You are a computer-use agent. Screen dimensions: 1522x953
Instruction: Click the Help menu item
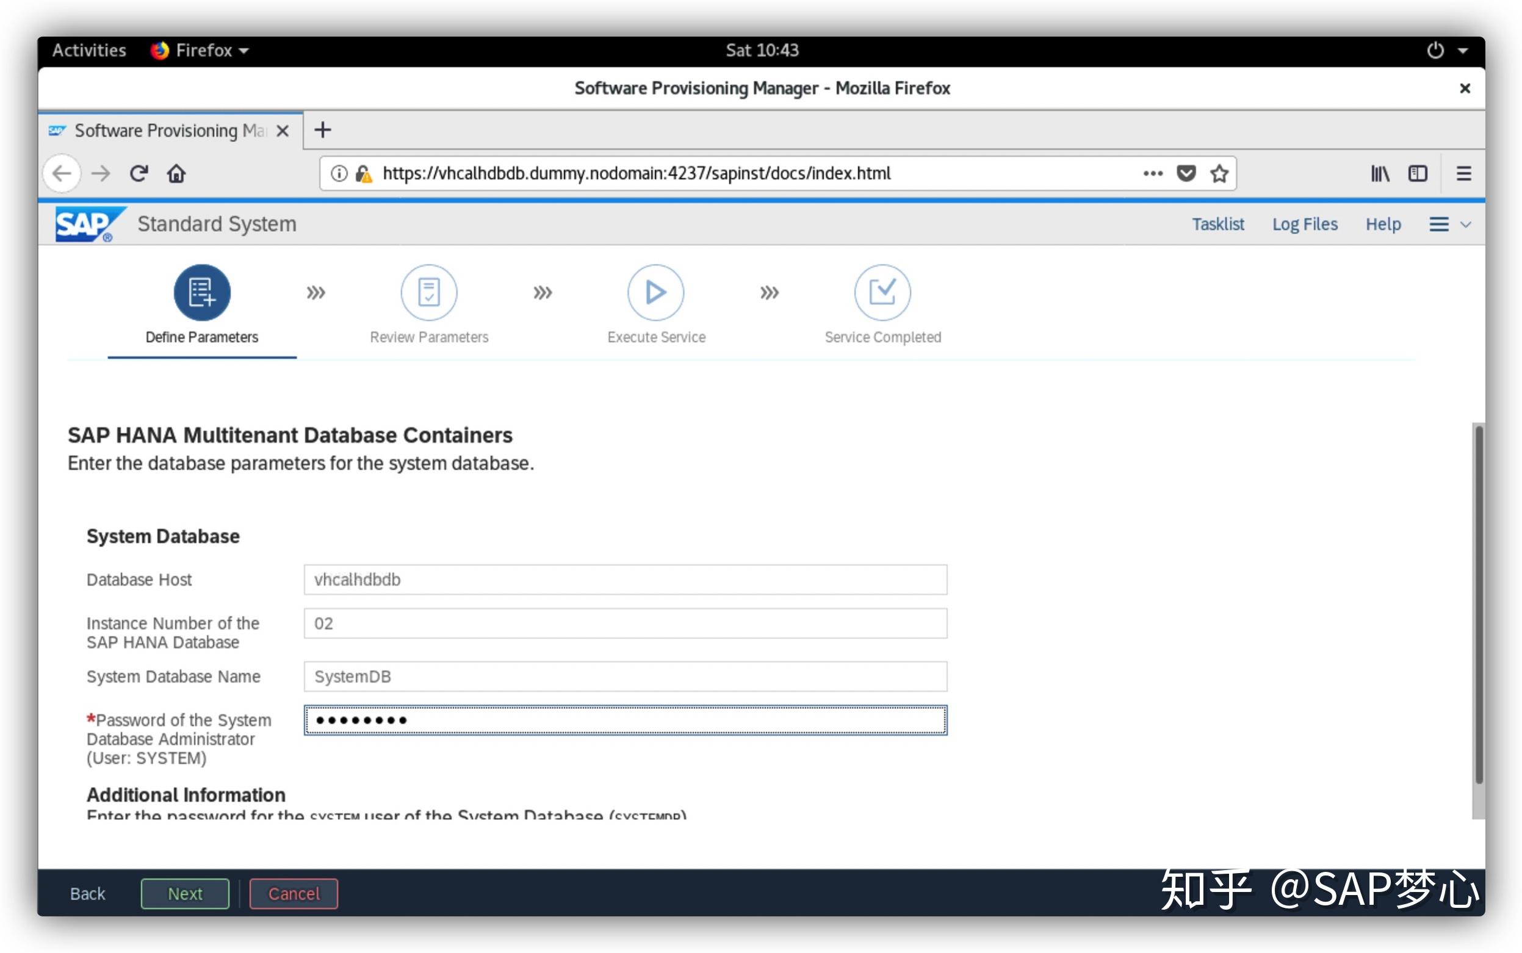1382,223
